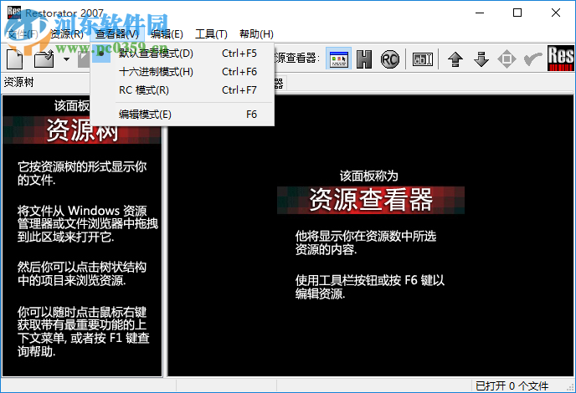Select 十六进制模式(H) menu entry
Screen dimensions: 576x393
click(x=183, y=72)
